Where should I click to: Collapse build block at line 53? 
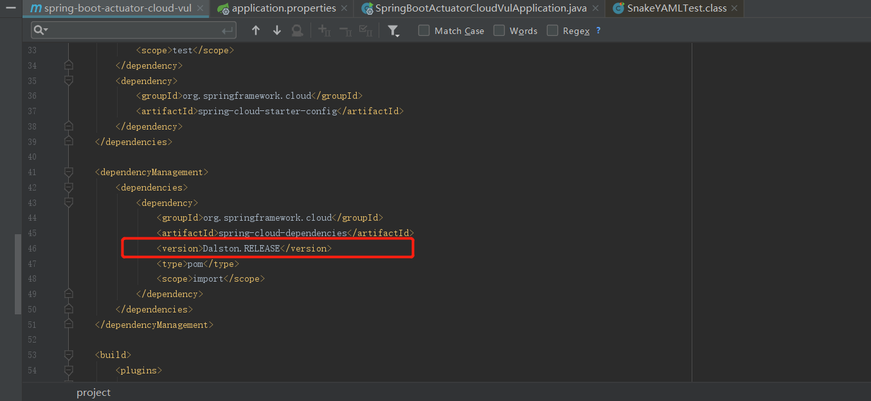[x=69, y=355]
